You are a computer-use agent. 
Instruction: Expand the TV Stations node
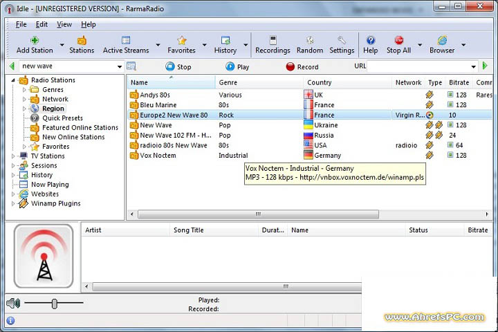pyautogui.click(x=13, y=156)
